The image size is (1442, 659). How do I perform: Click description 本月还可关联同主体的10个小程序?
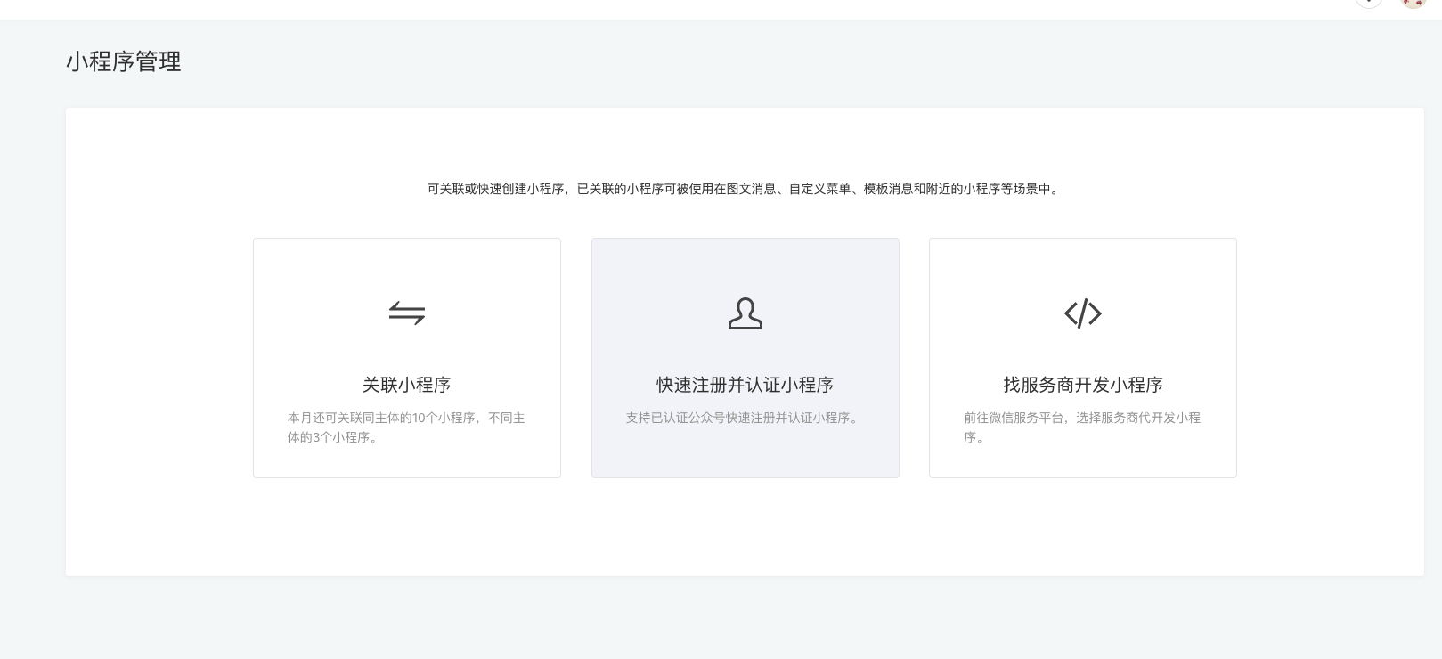click(x=407, y=427)
